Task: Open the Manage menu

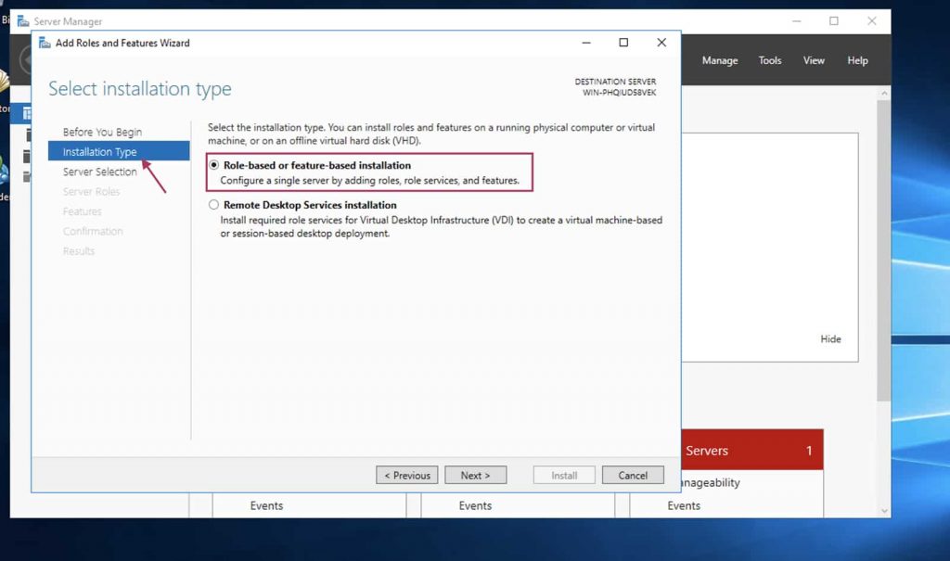Action: tap(720, 60)
